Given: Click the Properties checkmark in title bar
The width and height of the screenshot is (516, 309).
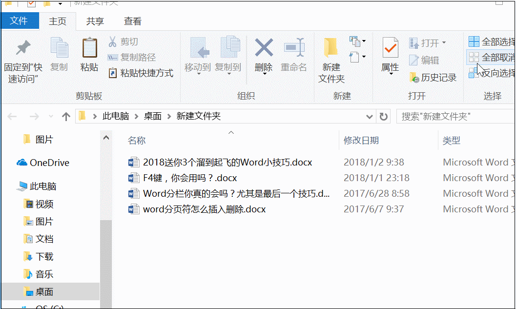Looking at the screenshot, I should (31, 3).
